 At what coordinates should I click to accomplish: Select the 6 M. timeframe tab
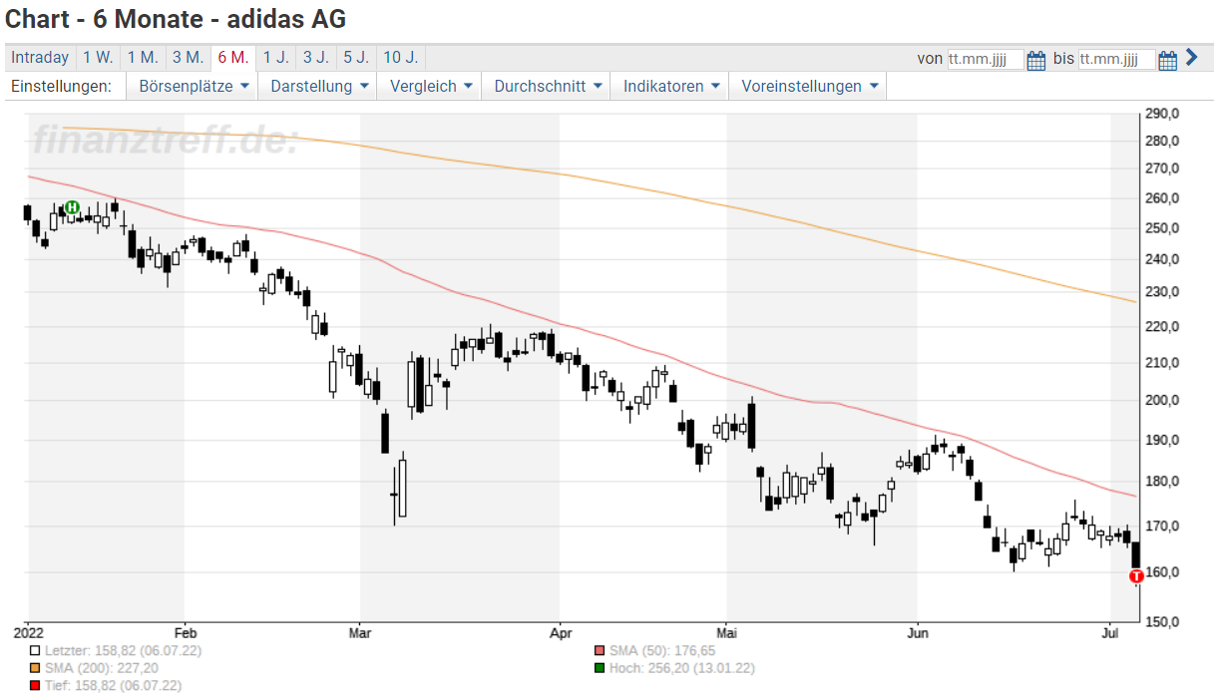click(233, 58)
